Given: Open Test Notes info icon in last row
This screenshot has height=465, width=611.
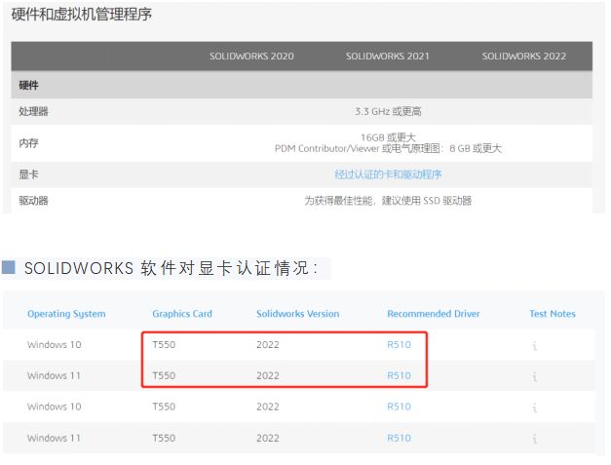Looking at the screenshot, I should 535,439.
